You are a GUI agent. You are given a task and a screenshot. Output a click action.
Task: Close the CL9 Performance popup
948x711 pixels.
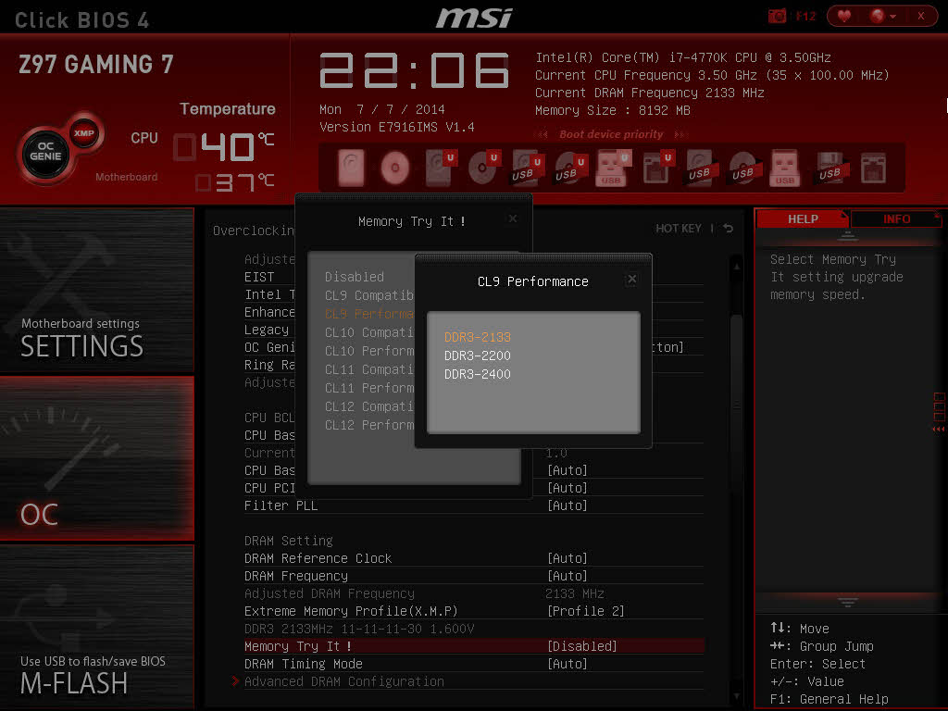631,279
